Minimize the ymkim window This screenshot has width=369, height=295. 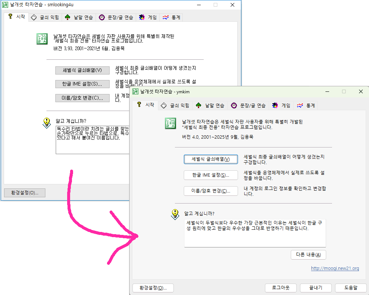coord(327,91)
